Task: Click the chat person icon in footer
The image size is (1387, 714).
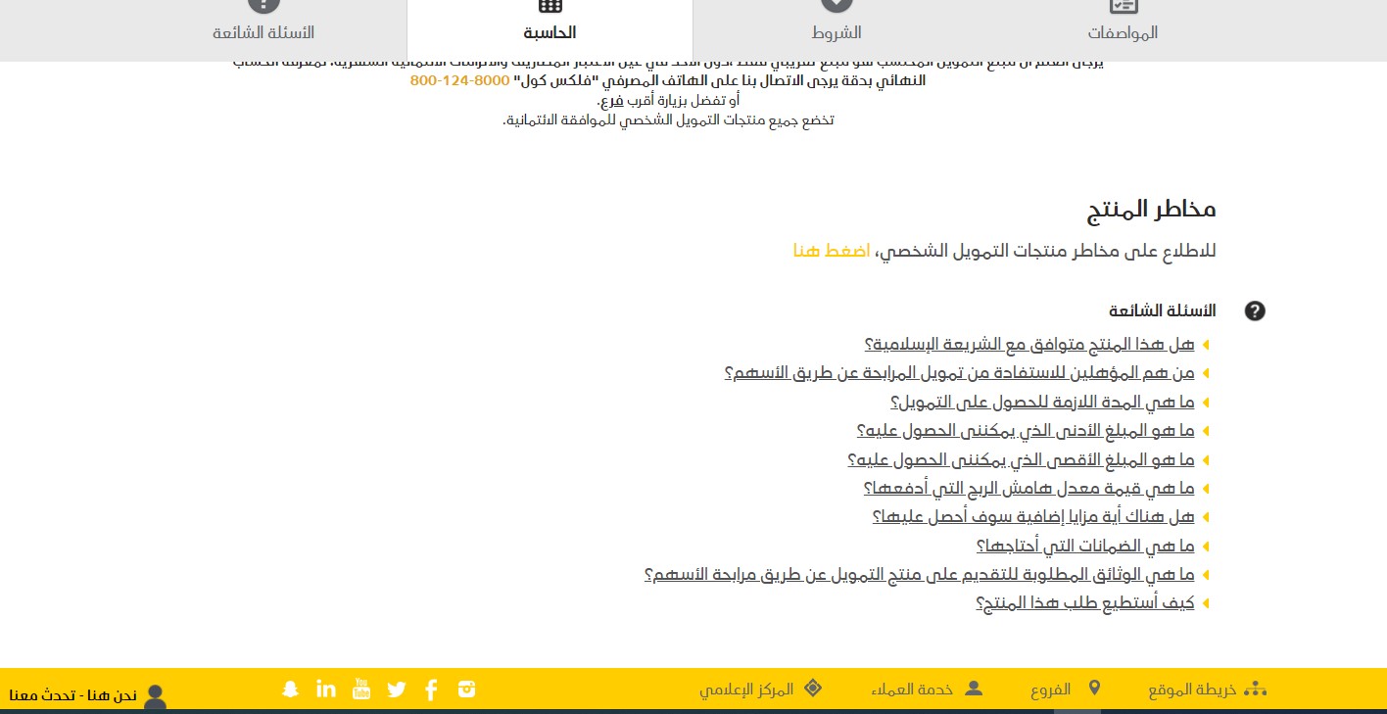Action: pos(155,697)
